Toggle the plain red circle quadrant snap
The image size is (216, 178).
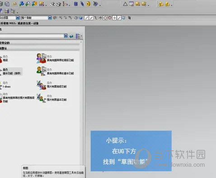(x=110, y=18)
